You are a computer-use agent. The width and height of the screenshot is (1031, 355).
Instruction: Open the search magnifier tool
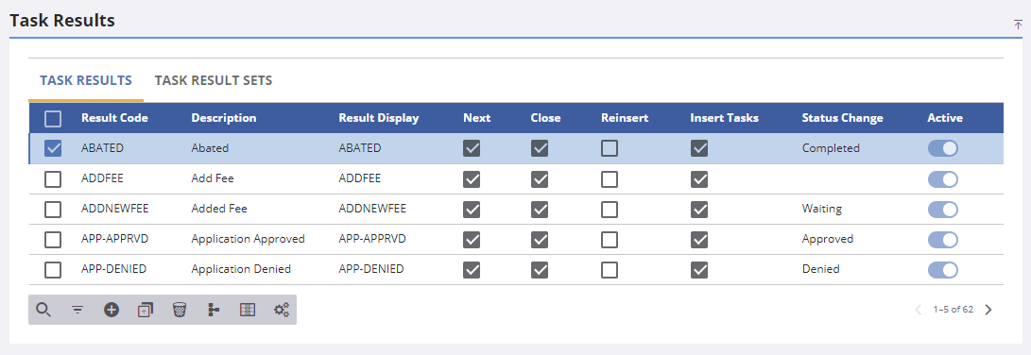point(43,310)
